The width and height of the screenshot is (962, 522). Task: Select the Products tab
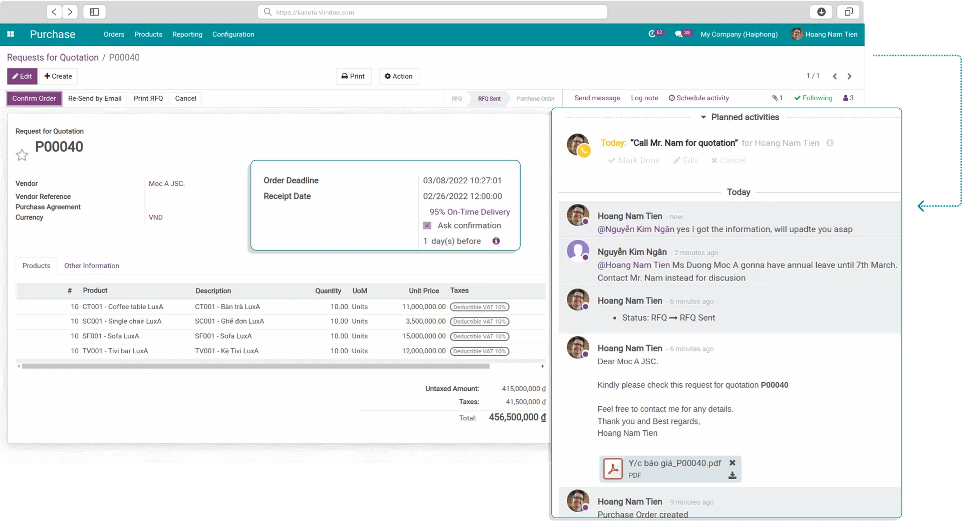(x=36, y=266)
